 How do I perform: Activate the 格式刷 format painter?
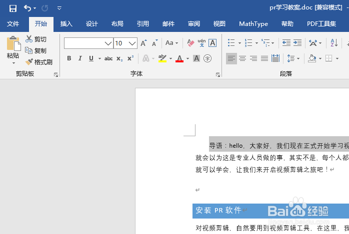coord(39,62)
